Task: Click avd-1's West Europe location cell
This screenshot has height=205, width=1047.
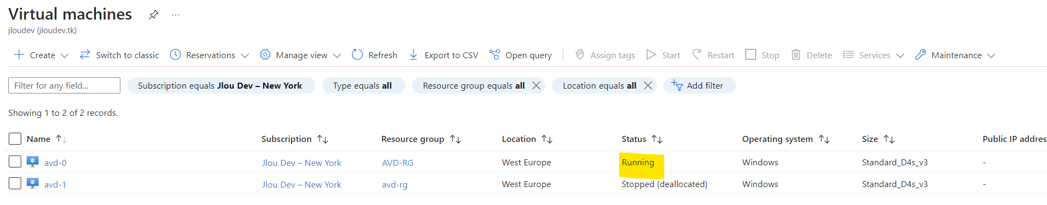Action: coord(526,184)
